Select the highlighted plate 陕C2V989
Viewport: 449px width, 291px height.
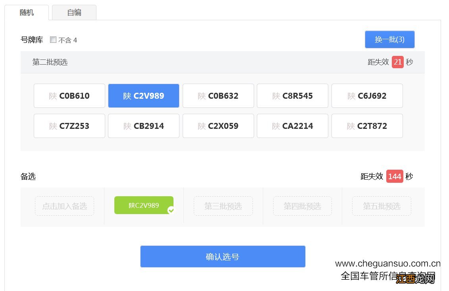tap(143, 96)
